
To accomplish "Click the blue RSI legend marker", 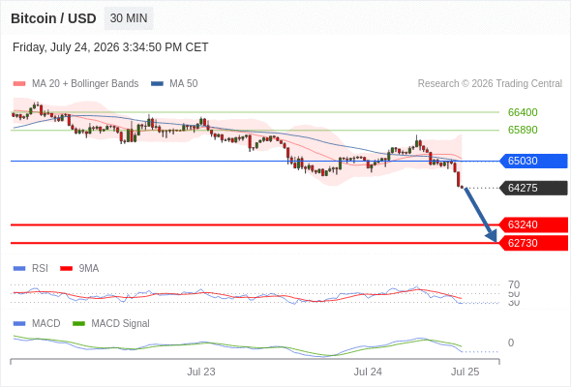I will (x=19, y=269).
